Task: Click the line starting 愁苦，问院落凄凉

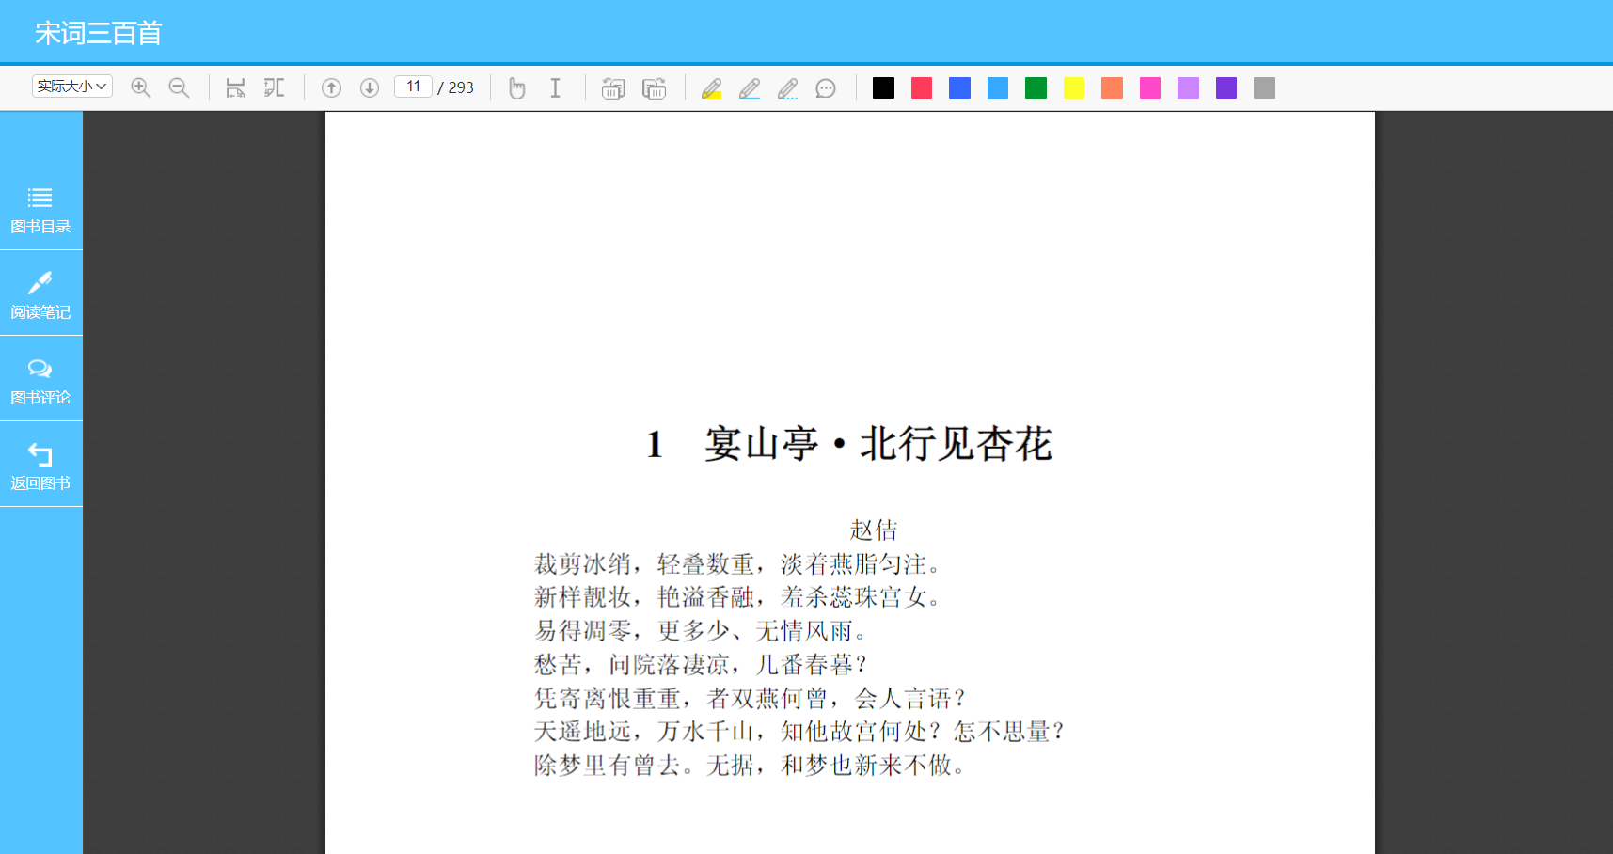Action: point(701,665)
